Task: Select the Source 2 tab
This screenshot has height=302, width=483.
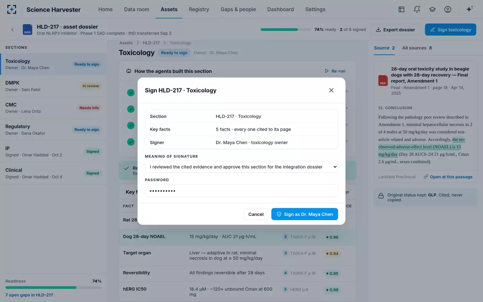Action: click(384, 48)
